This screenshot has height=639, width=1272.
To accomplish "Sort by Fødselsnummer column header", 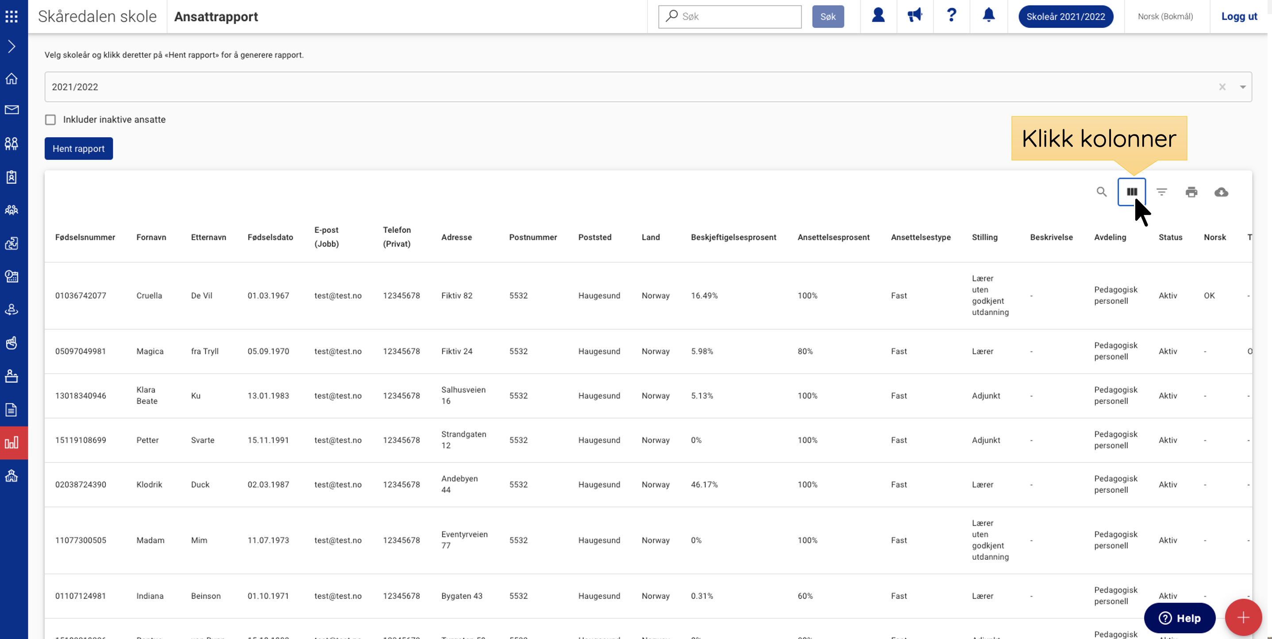I will [85, 237].
